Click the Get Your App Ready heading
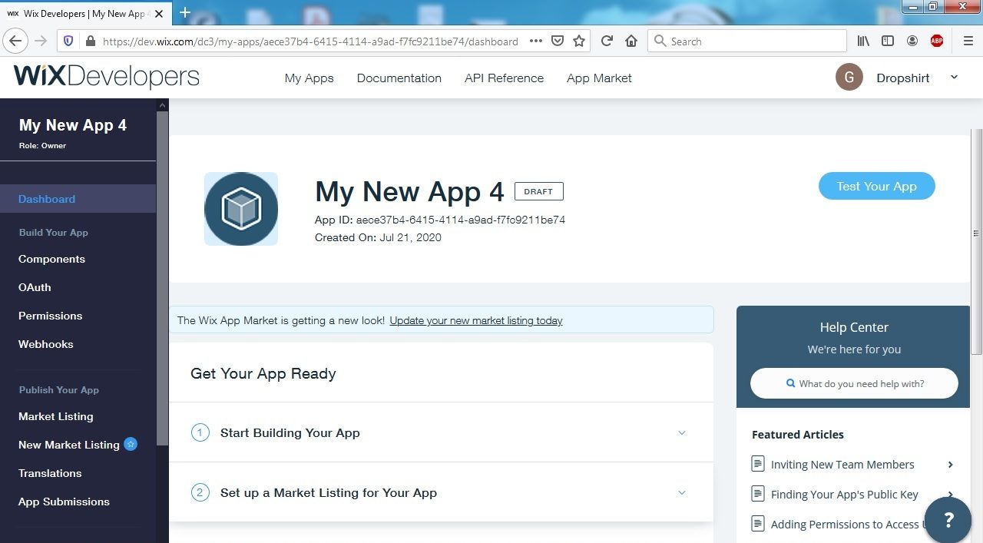 pos(263,373)
